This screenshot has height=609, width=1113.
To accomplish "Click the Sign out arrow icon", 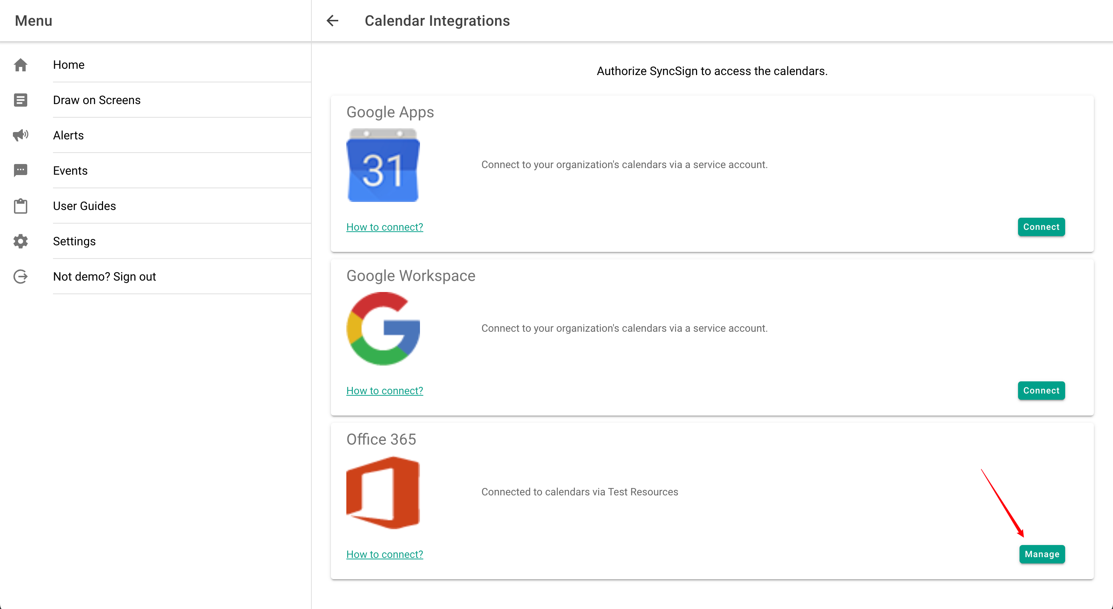I will pos(21,277).
